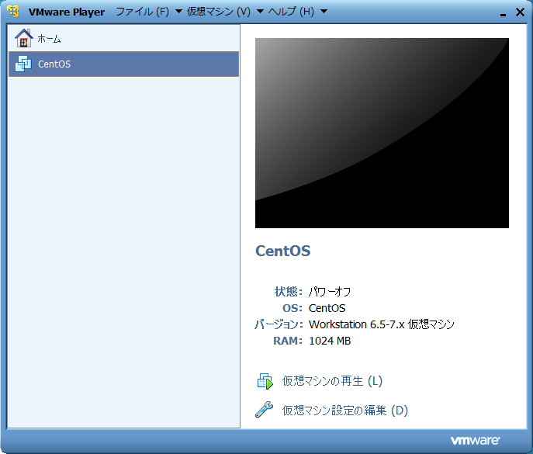Minimize the VMware Player window

tap(503, 12)
